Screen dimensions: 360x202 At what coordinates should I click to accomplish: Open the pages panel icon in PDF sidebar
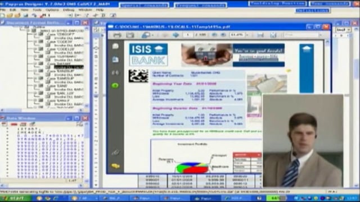pos(115,59)
